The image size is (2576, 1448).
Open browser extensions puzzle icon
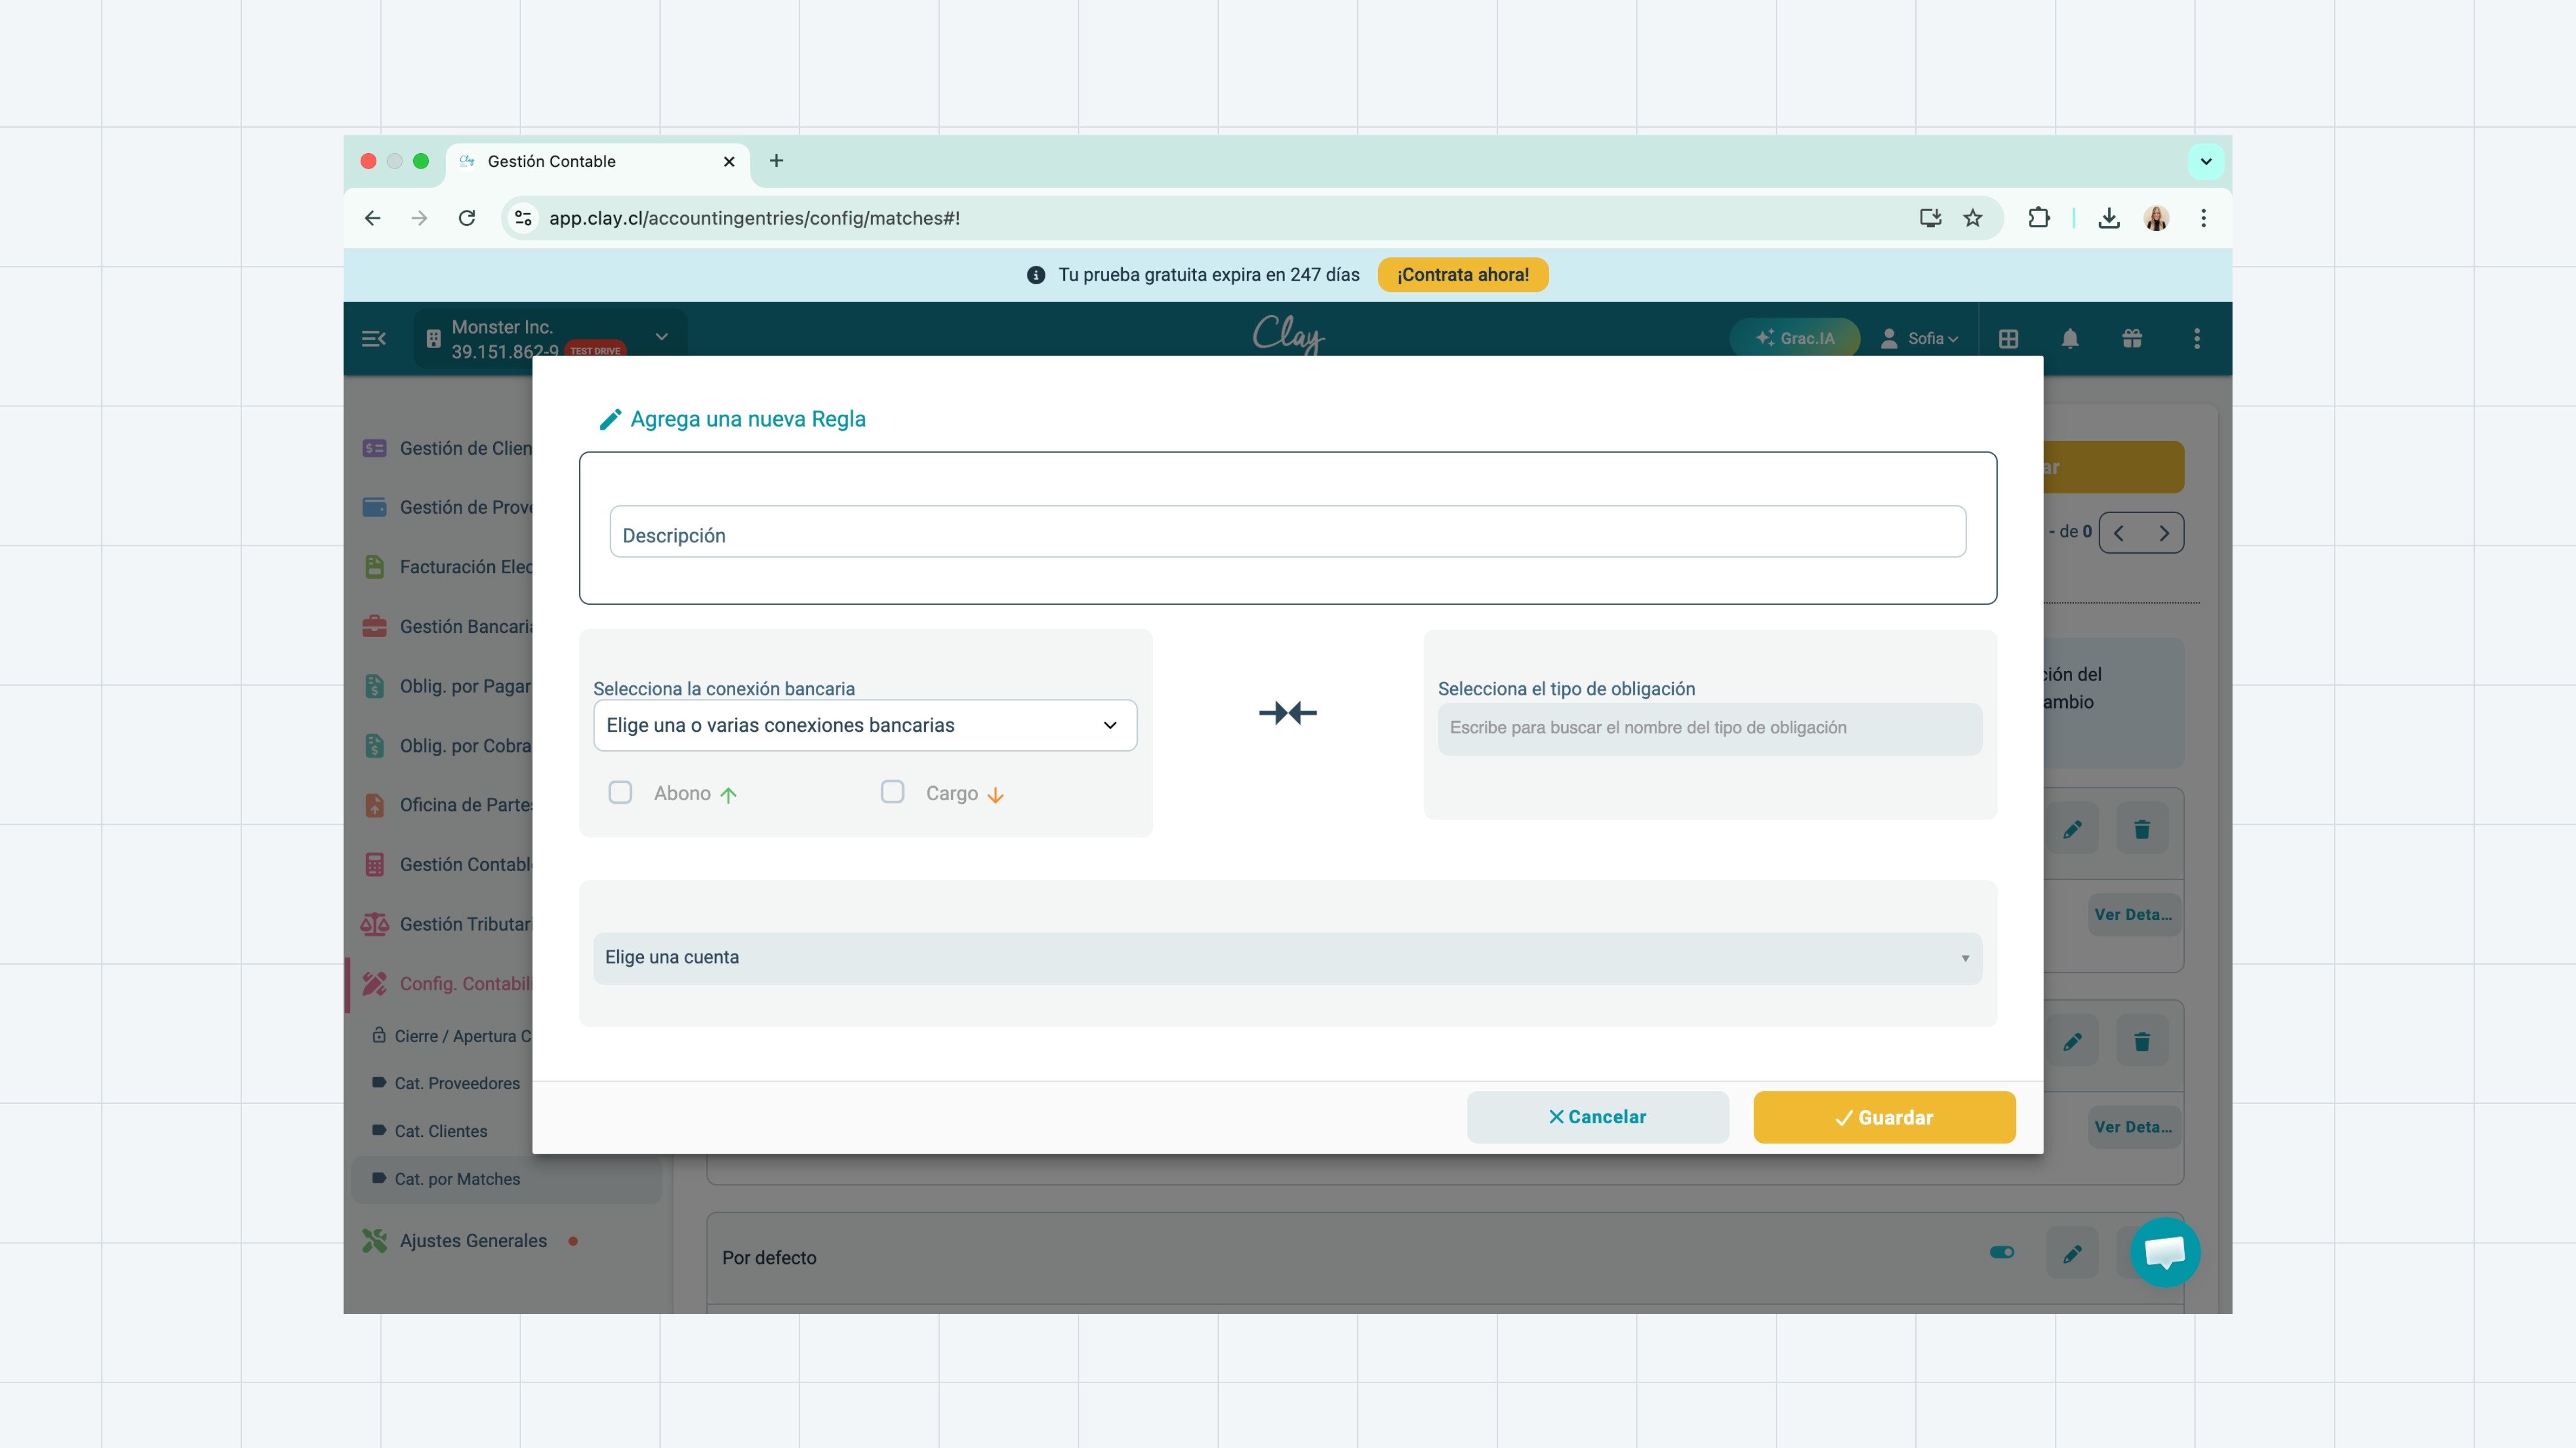pos(2038,218)
